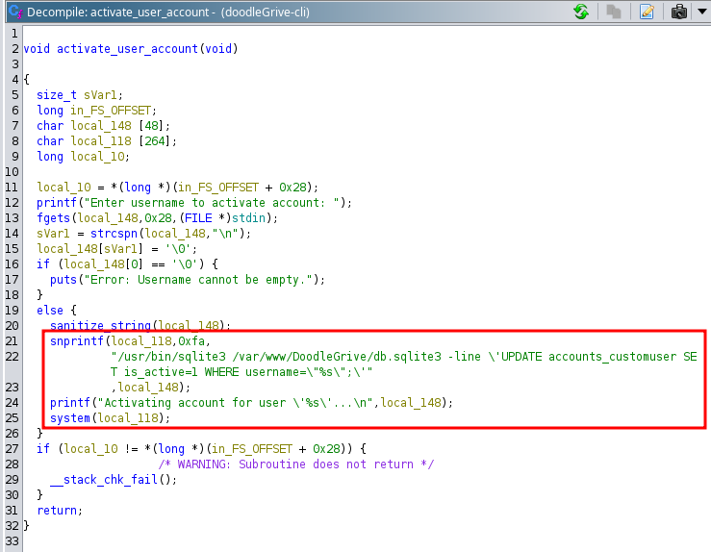Select the strcspn function call
Viewport: 711px width, 552px height.
[114, 234]
